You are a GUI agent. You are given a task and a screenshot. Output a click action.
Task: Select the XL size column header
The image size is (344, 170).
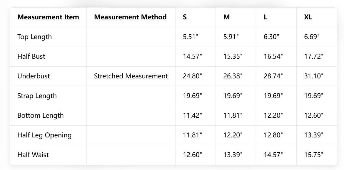tap(308, 17)
